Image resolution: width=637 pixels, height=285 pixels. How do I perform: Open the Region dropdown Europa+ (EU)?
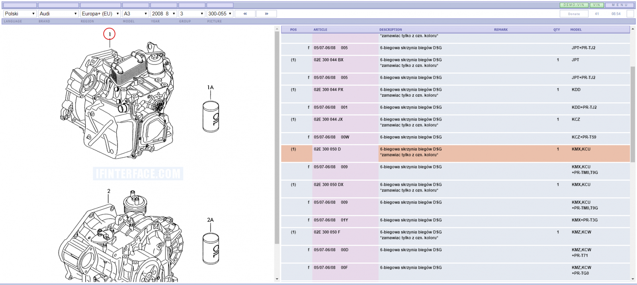coord(100,14)
